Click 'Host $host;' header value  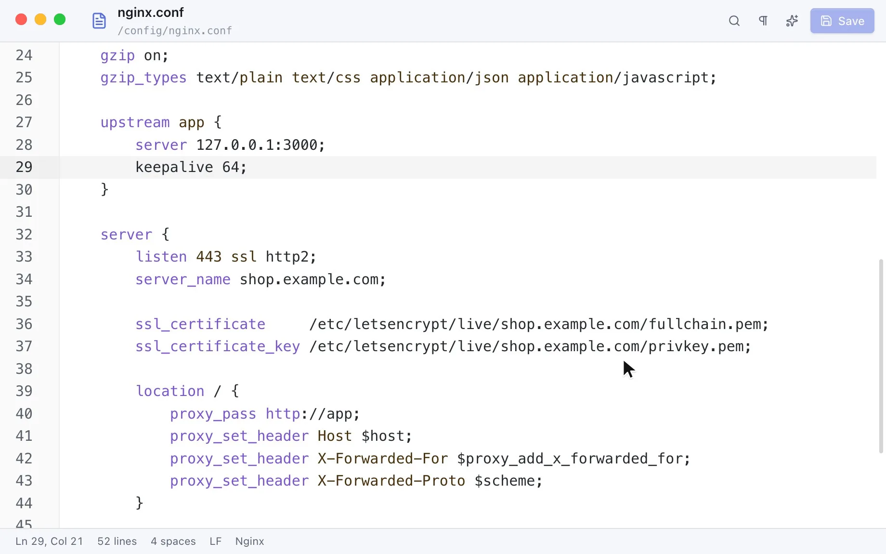click(x=365, y=436)
